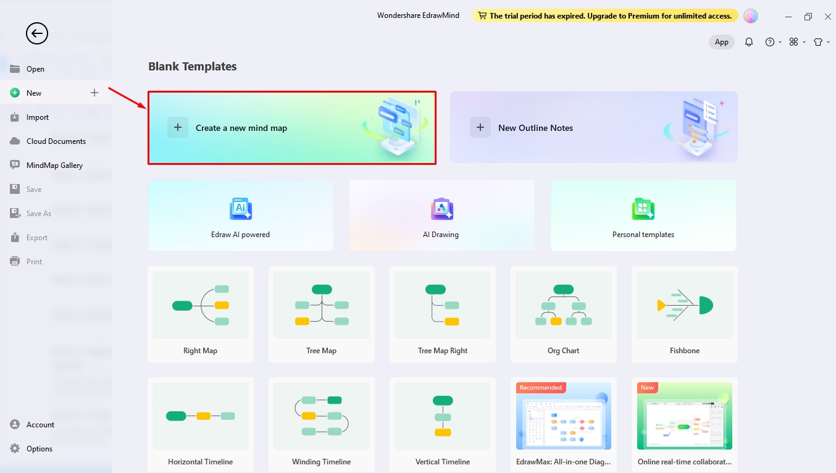836x473 pixels.
Task: Choose the Horizontal Timeline template
Action: pyautogui.click(x=201, y=425)
